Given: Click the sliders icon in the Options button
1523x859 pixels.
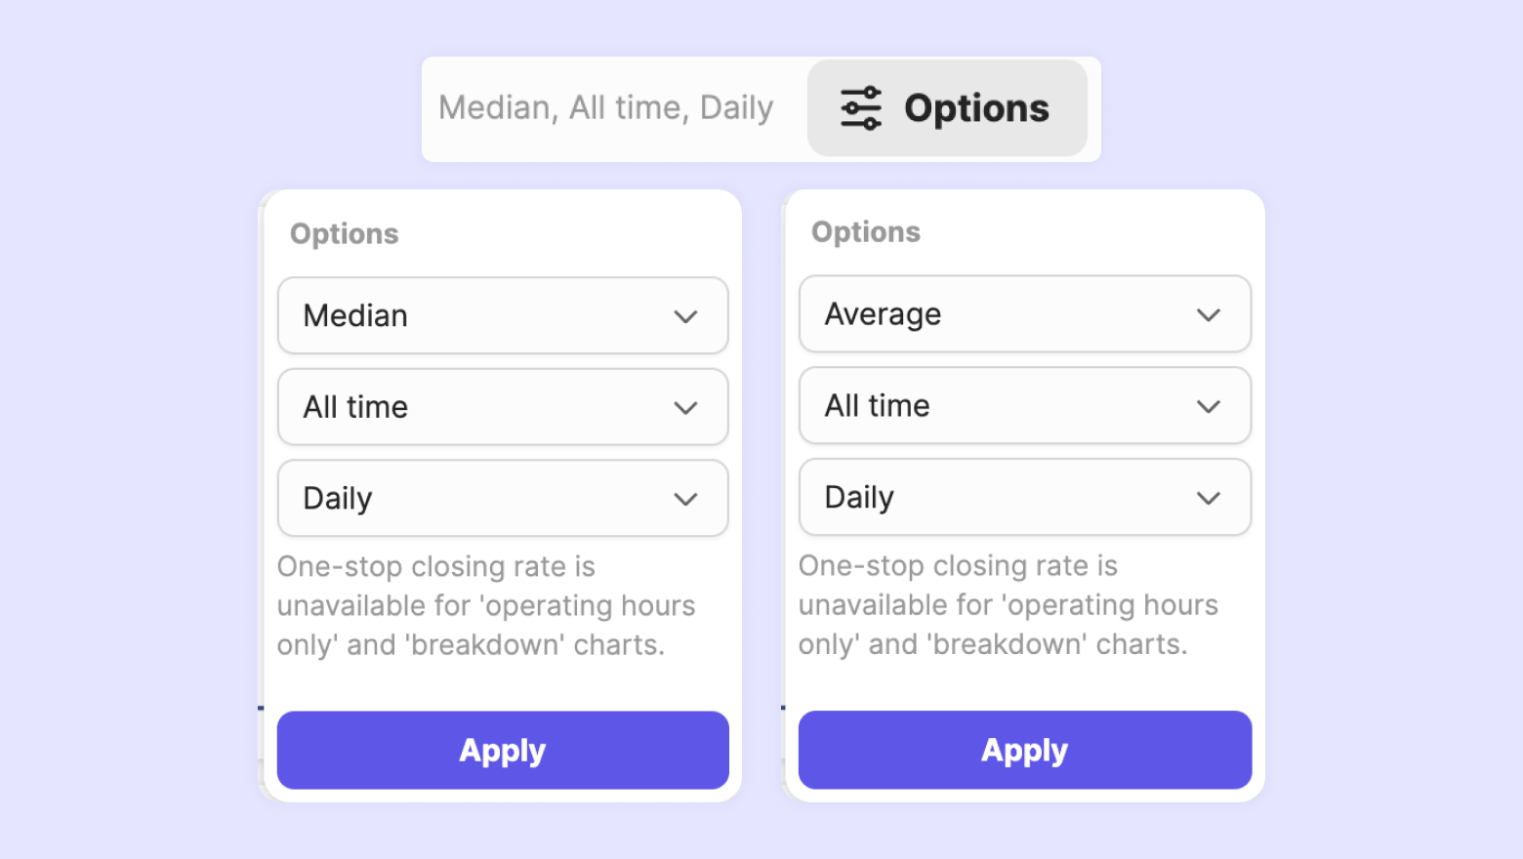Looking at the screenshot, I should 860,108.
